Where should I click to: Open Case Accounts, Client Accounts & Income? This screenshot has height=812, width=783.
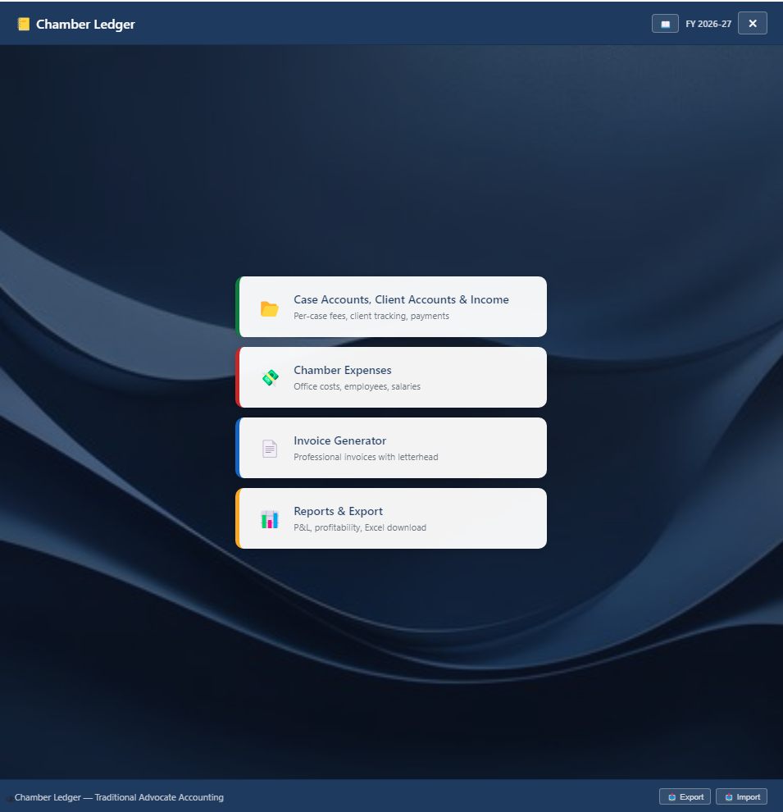pyautogui.click(x=391, y=307)
